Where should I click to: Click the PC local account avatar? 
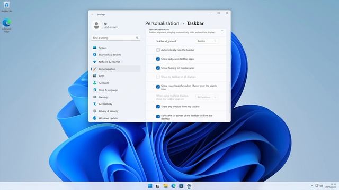pos(96,25)
